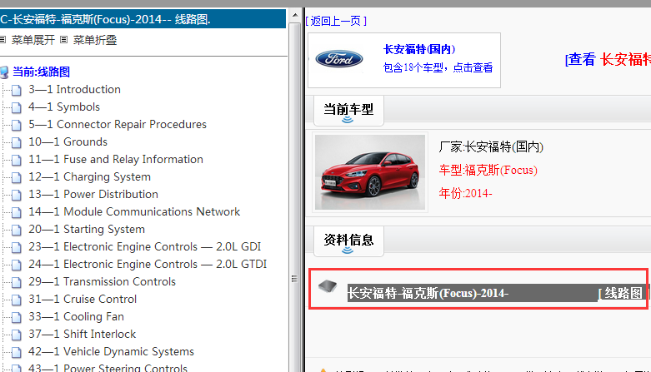
Task: Open 14—1 Module Communications Network
Action: (134, 211)
